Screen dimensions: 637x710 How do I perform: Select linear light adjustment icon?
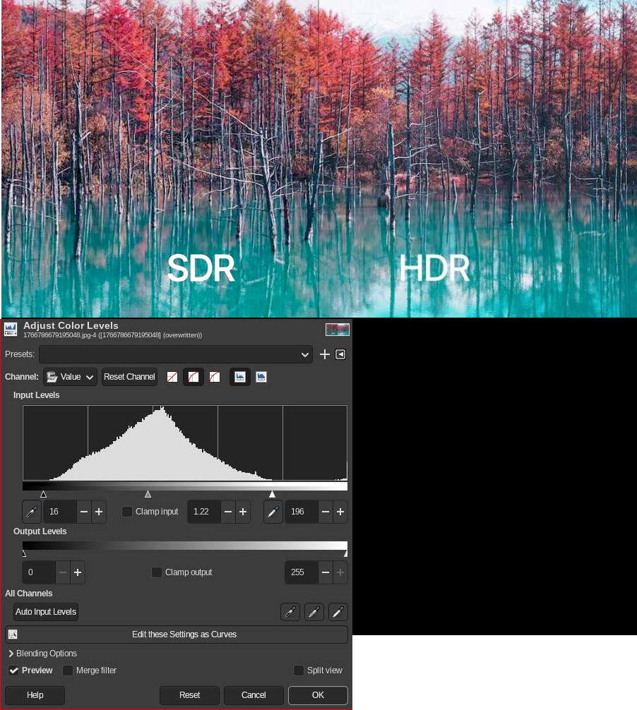[x=172, y=377]
